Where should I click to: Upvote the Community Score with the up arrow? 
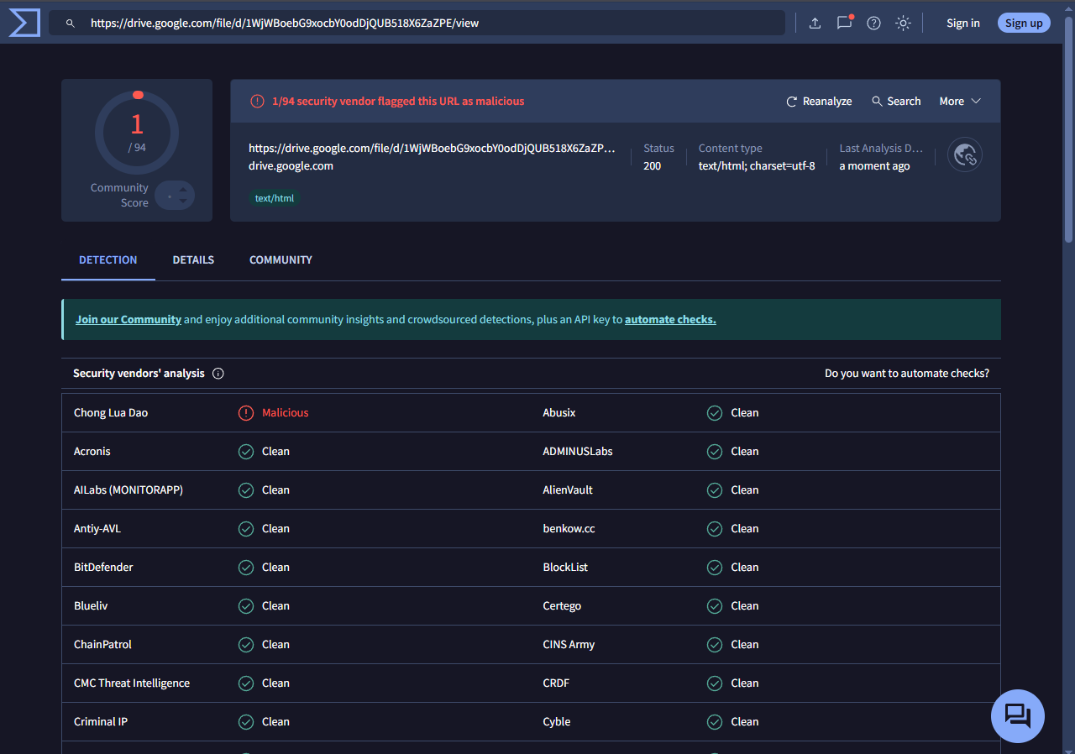(x=183, y=190)
